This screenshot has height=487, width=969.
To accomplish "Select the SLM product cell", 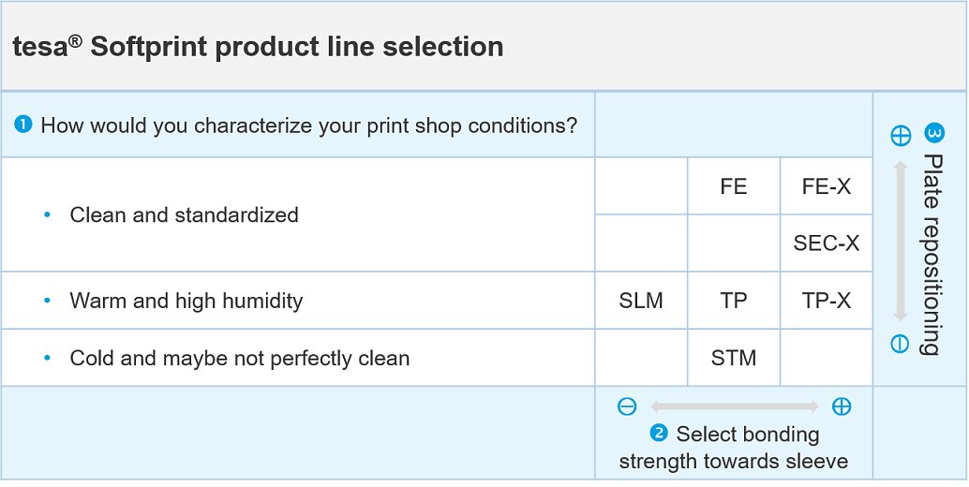I will pos(641,301).
